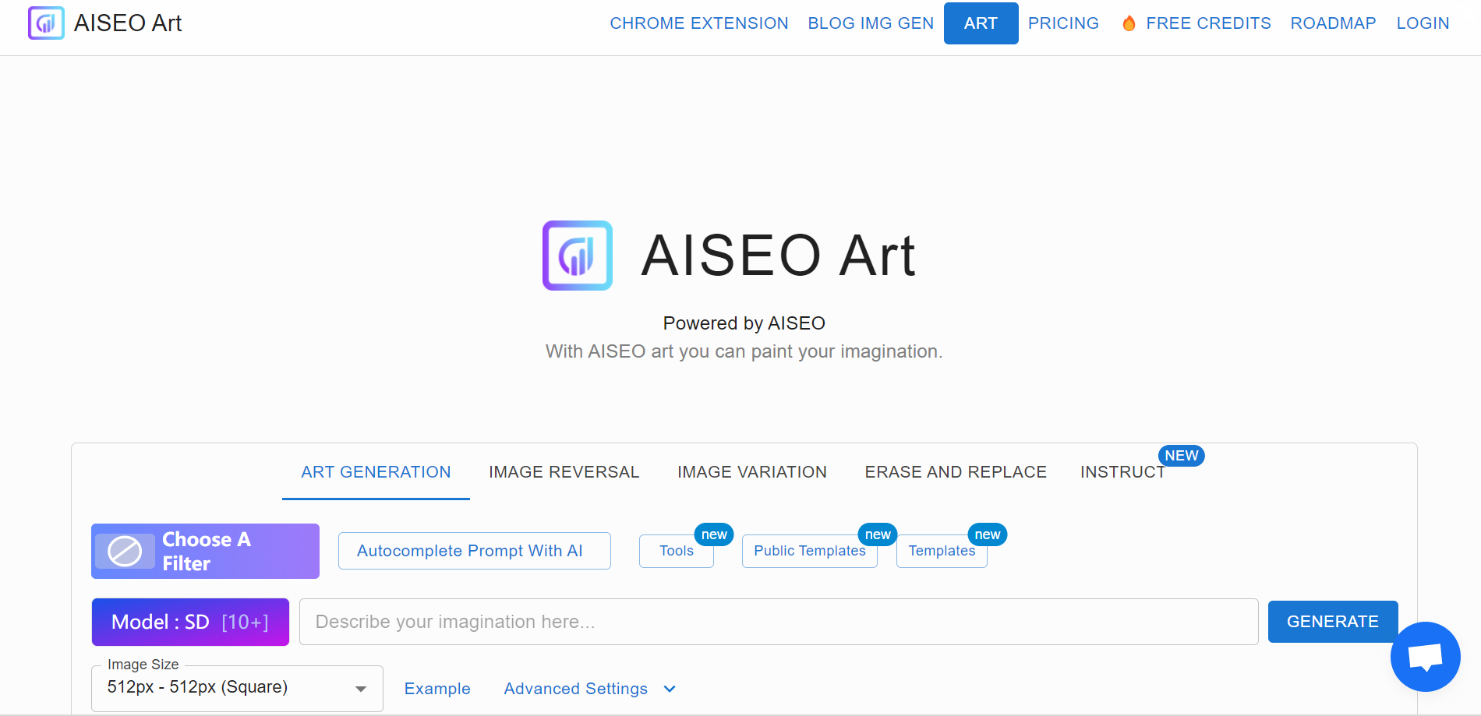
Task: Go to the Pricing page
Action: click(1063, 23)
